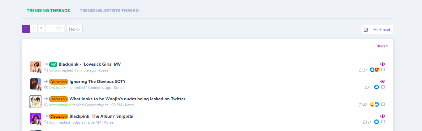Expand the pagination ellipsis page jump
This screenshot has height=131, width=422.
tap(49, 29)
